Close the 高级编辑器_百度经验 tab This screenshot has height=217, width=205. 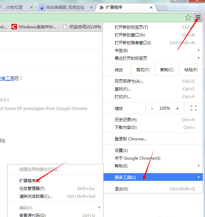[x=91, y=7]
